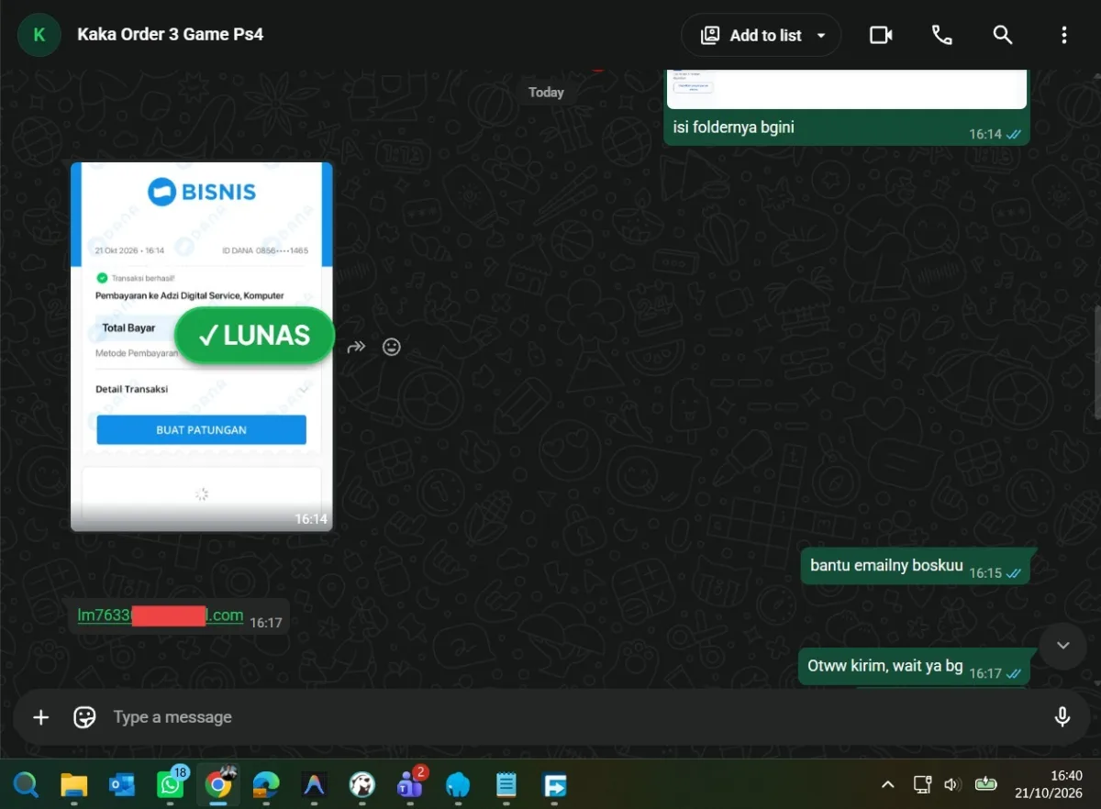The width and height of the screenshot is (1101, 809).
Task: Open Microsoft Teams from the taskbar
Action: click(409, 785)
